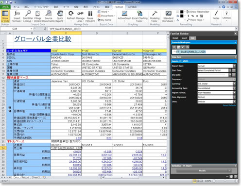Open Excel Charting Tools
Screen dimensions: 242x186
point(139,17)
